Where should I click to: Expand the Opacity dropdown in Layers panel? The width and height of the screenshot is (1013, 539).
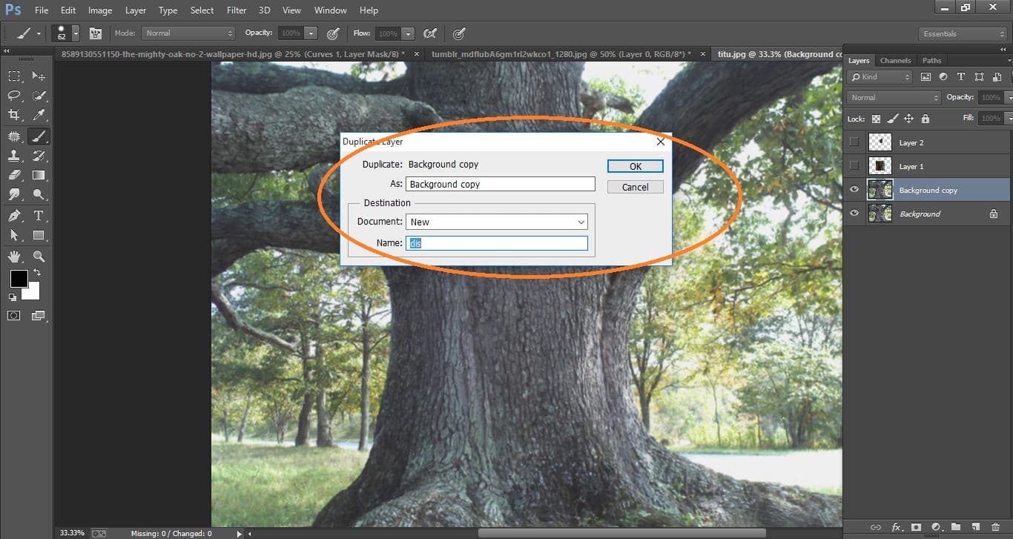tap(1009, 96)
